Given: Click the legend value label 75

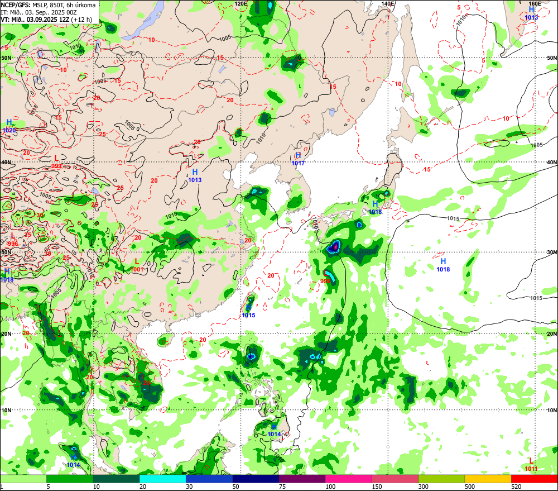Looking at the screenshot, I should pos(282,487).
